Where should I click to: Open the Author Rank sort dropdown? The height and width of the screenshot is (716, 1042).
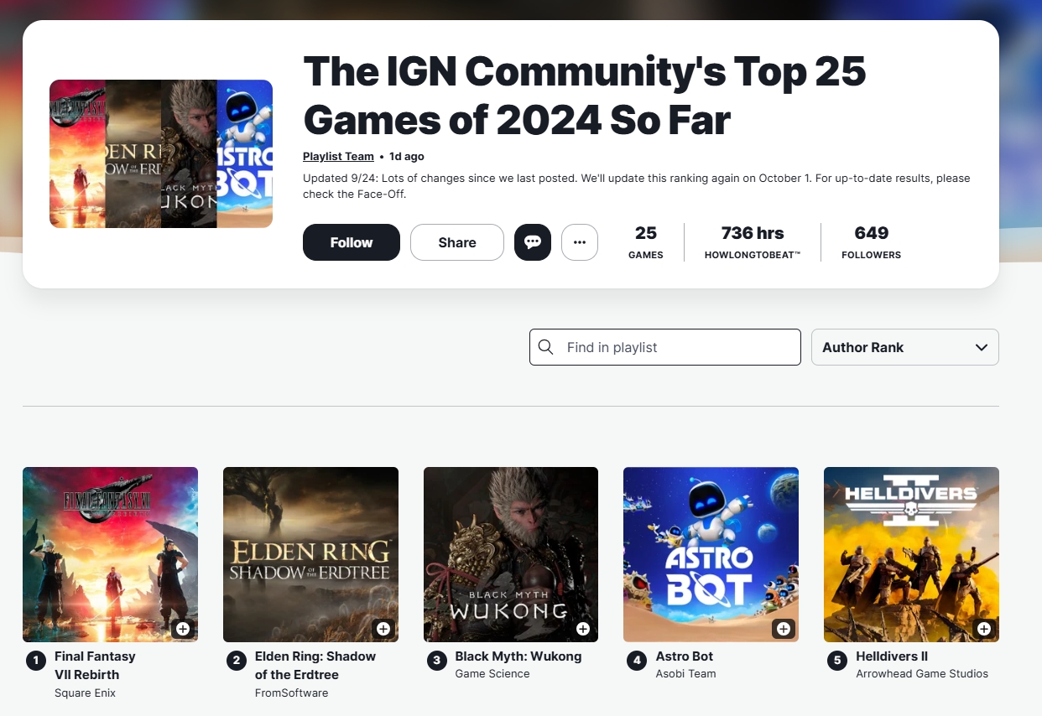905,347
